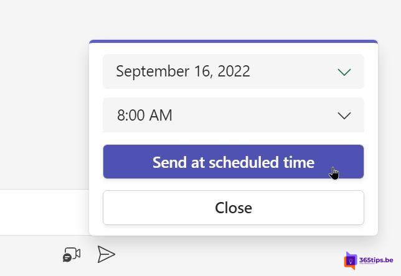
Task: Open the date picker via its chevron arrow
Action: (x=344, y=72)
